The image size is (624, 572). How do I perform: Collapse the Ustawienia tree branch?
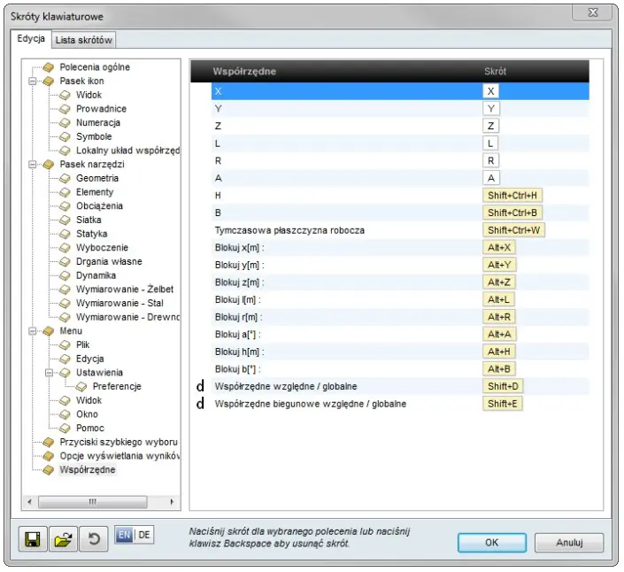coord(50,373)
